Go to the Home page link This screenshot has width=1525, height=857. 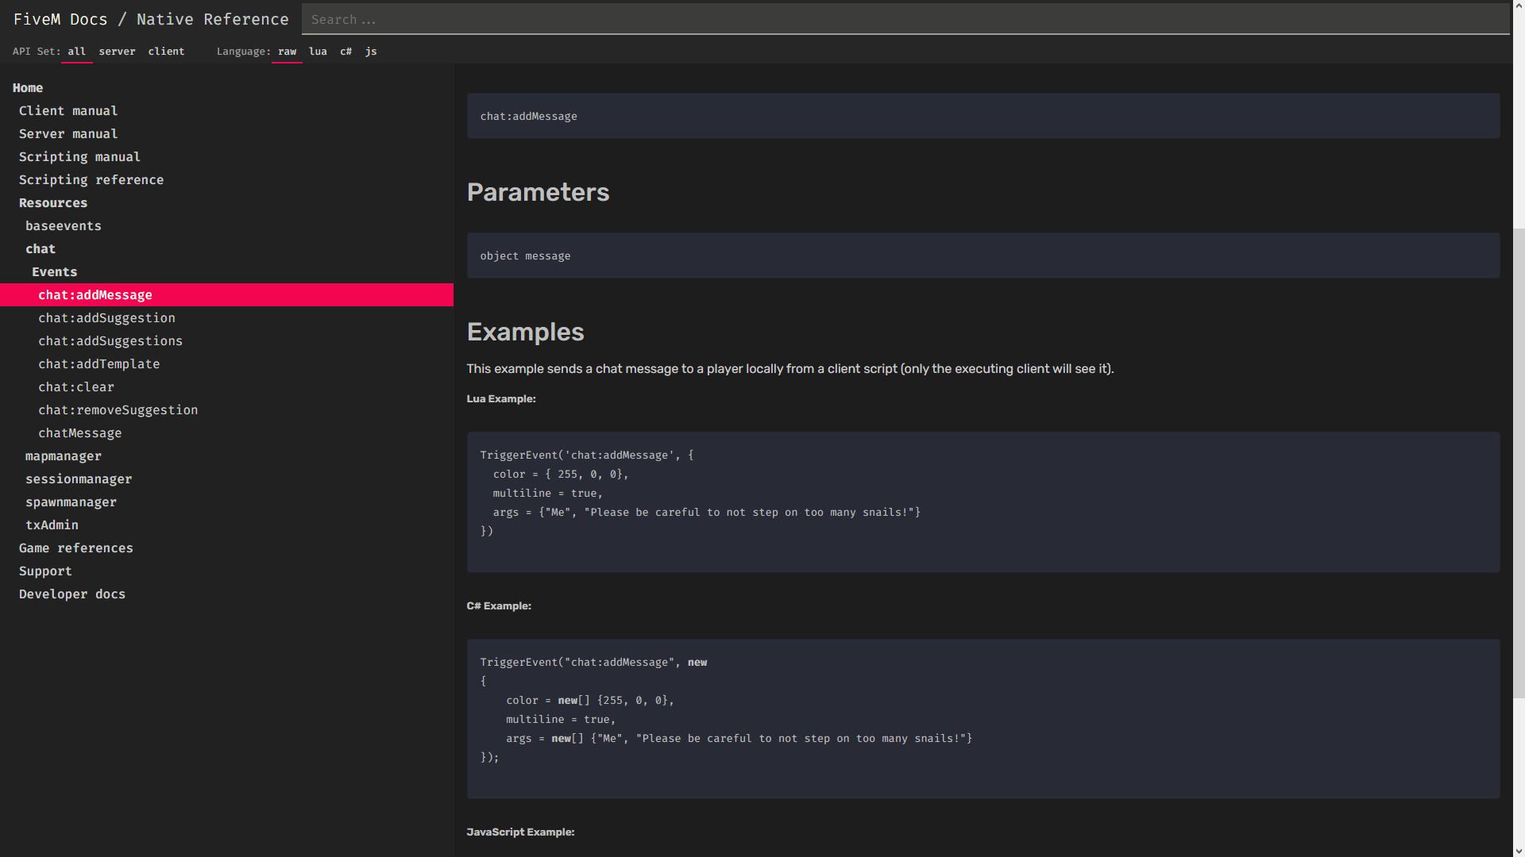click(x=28, y=88)
